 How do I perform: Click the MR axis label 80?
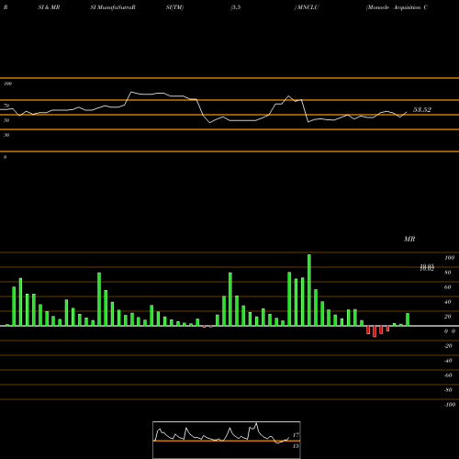(448, 273)
